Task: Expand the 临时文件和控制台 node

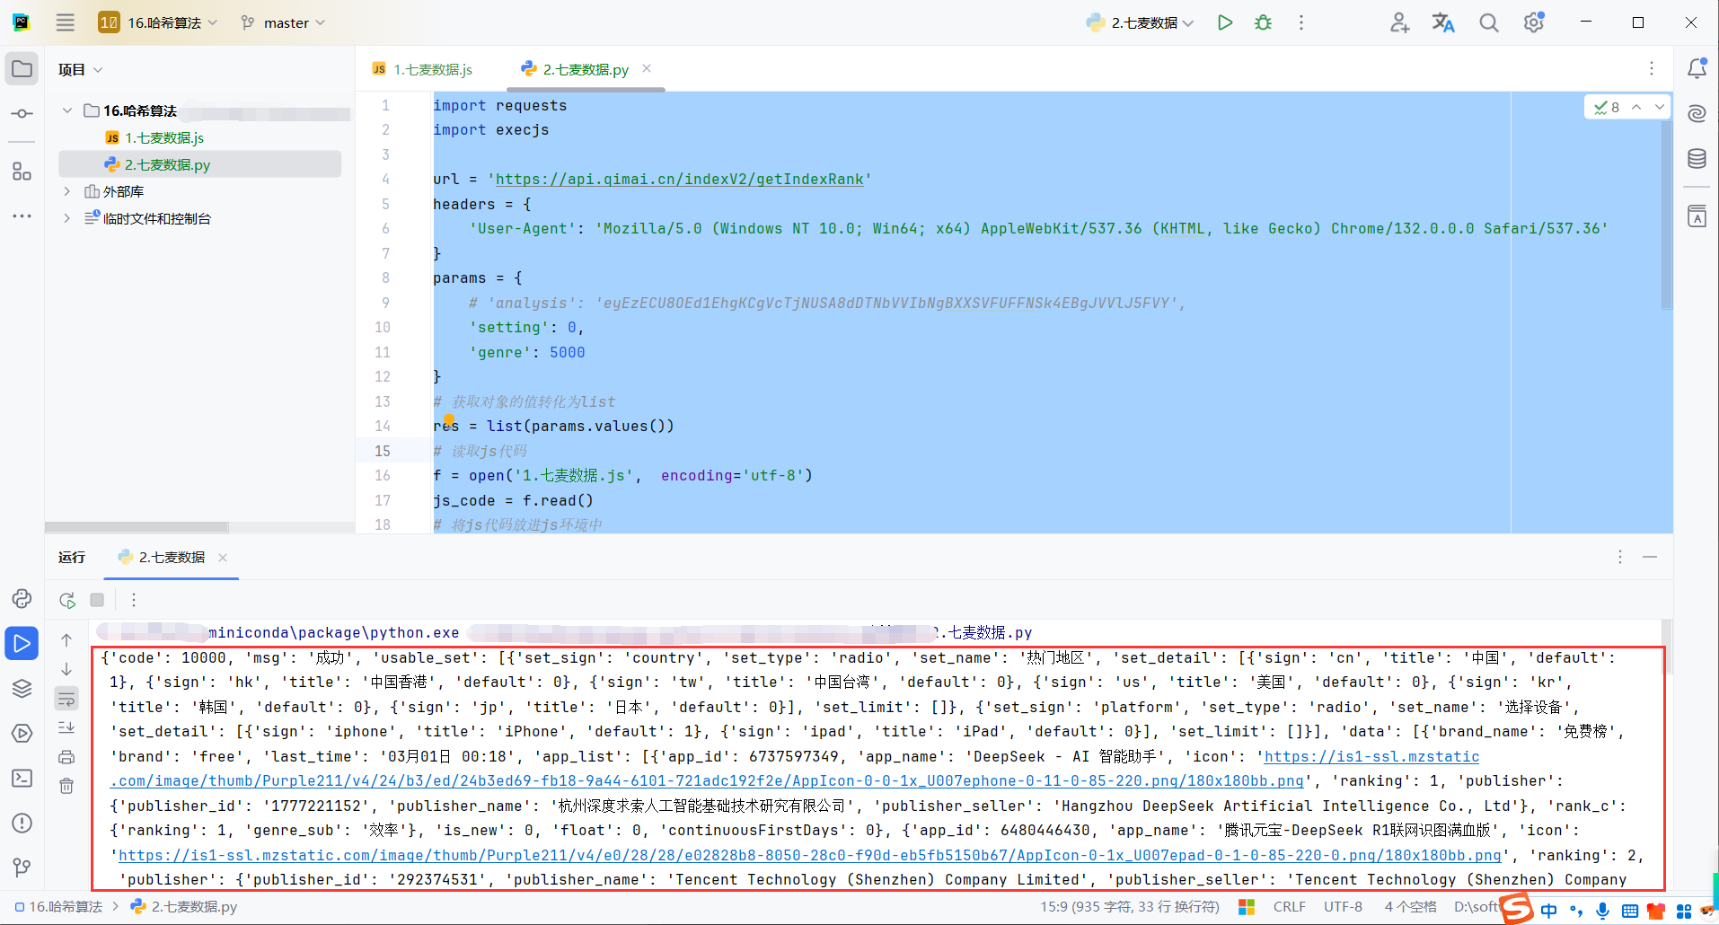Action: click(x=66, y=218)
